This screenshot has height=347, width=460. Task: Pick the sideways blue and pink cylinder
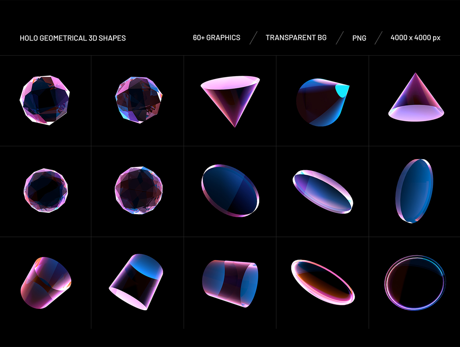coord(230,283)
